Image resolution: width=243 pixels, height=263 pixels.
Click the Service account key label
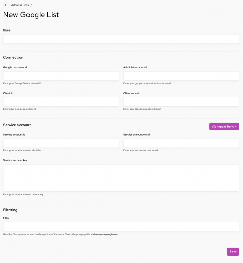pos(15,160)
